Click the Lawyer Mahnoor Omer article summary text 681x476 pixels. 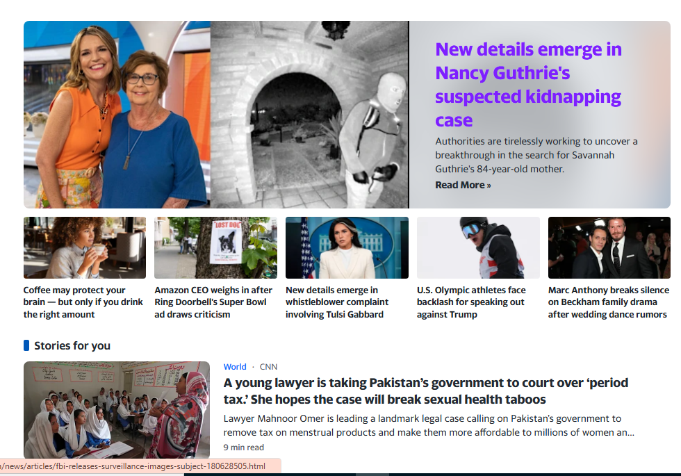(429, 425)
